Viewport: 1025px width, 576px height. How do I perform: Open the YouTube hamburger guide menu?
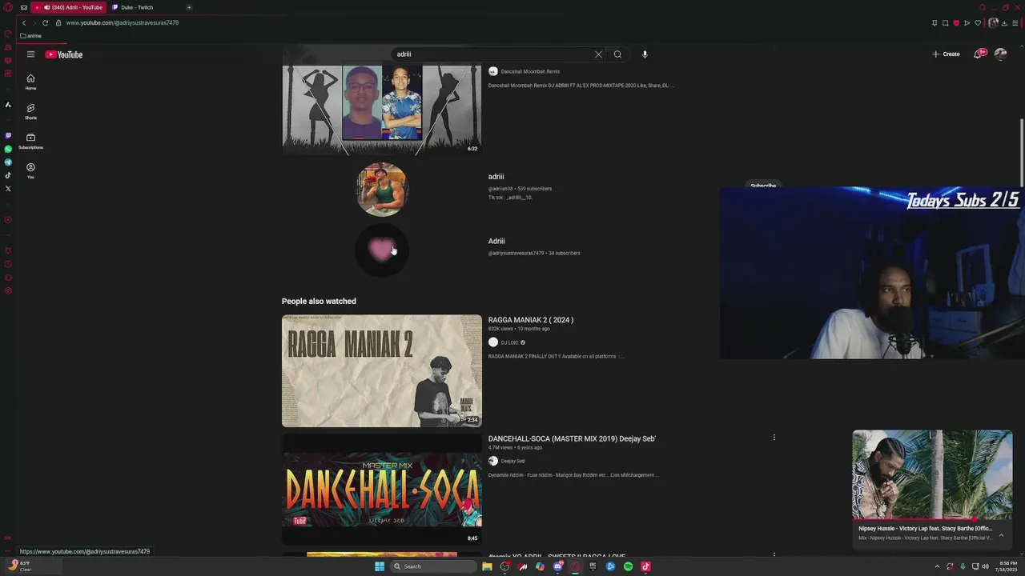30,54
